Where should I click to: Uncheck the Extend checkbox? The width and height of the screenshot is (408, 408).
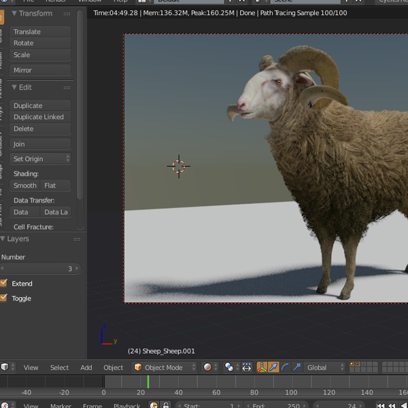[x=4, y=284]
